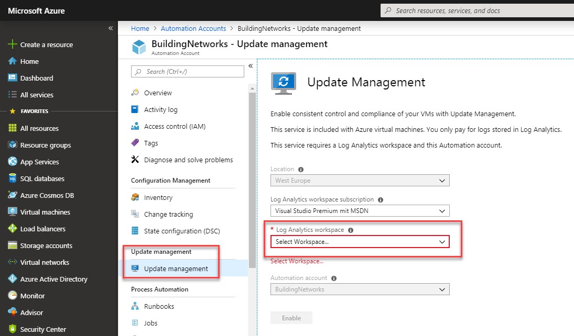574x336 pixels.
Task: Click the Jobs icon
Action: [135, 323]
